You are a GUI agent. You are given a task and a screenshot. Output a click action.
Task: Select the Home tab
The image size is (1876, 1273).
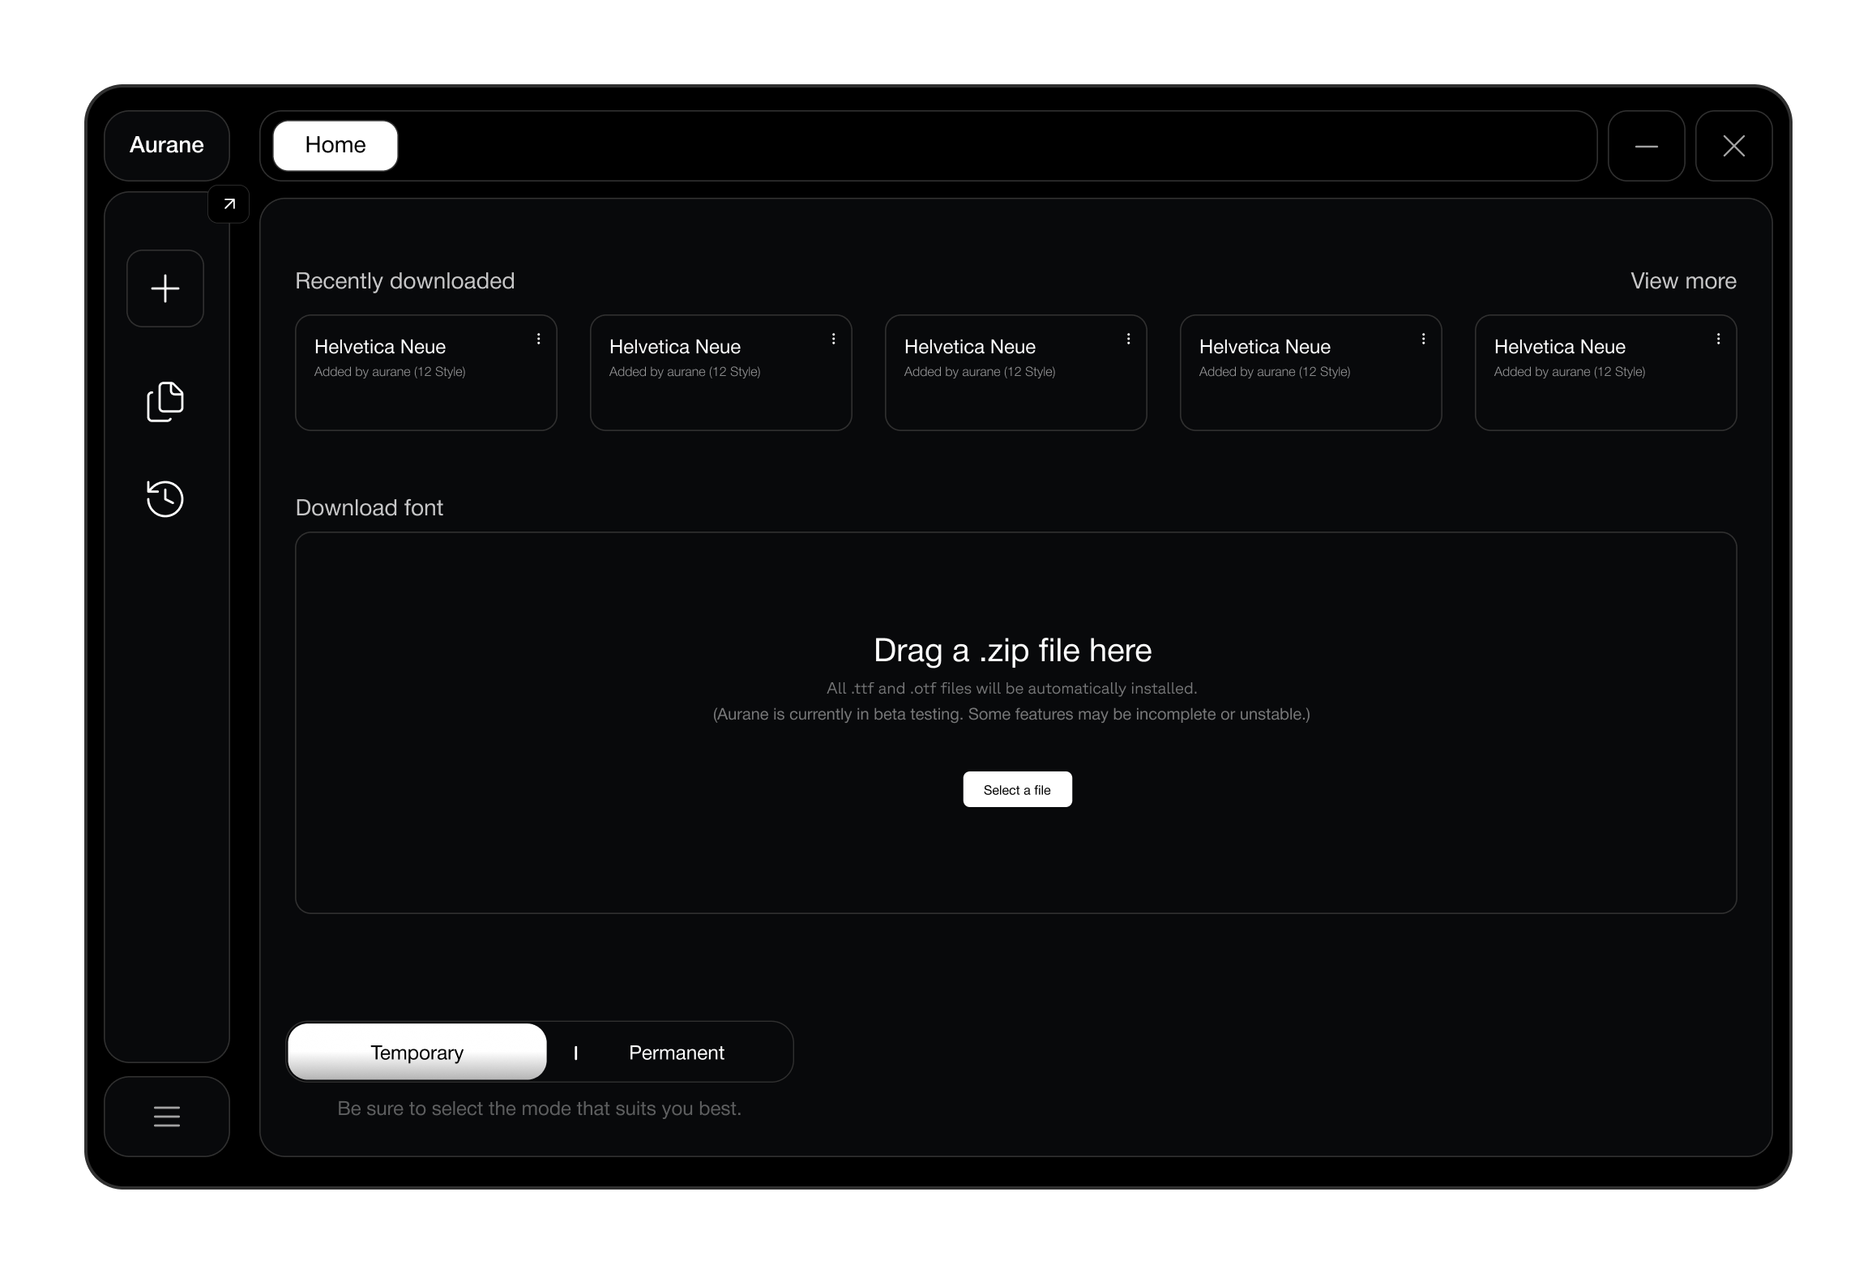point(335,146)
